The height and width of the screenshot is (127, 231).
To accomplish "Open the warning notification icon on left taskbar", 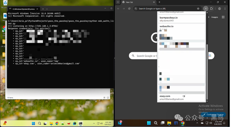I will [5, 123].
